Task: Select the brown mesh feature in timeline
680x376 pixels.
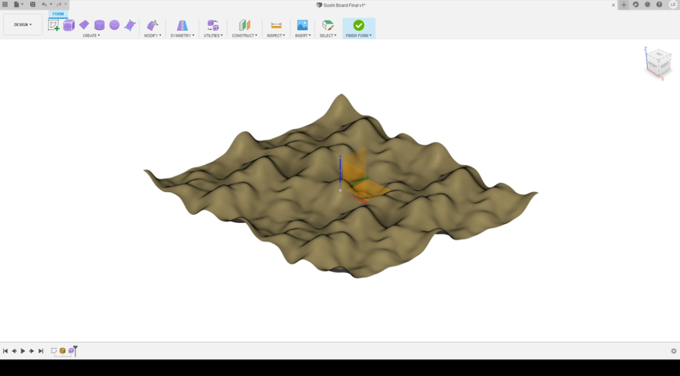Action: 63,351
